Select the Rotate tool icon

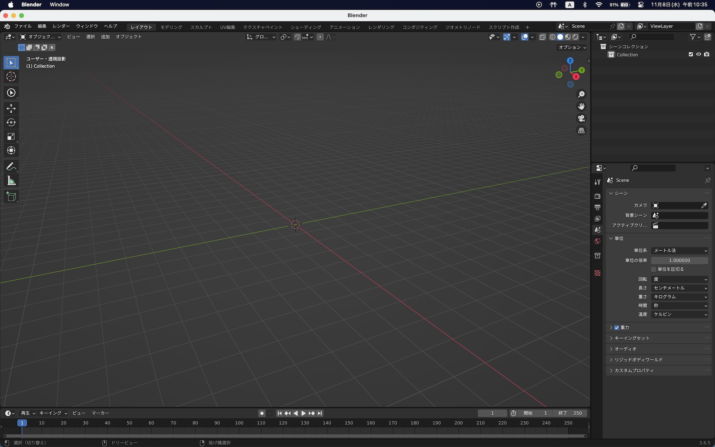pos(11,122)
